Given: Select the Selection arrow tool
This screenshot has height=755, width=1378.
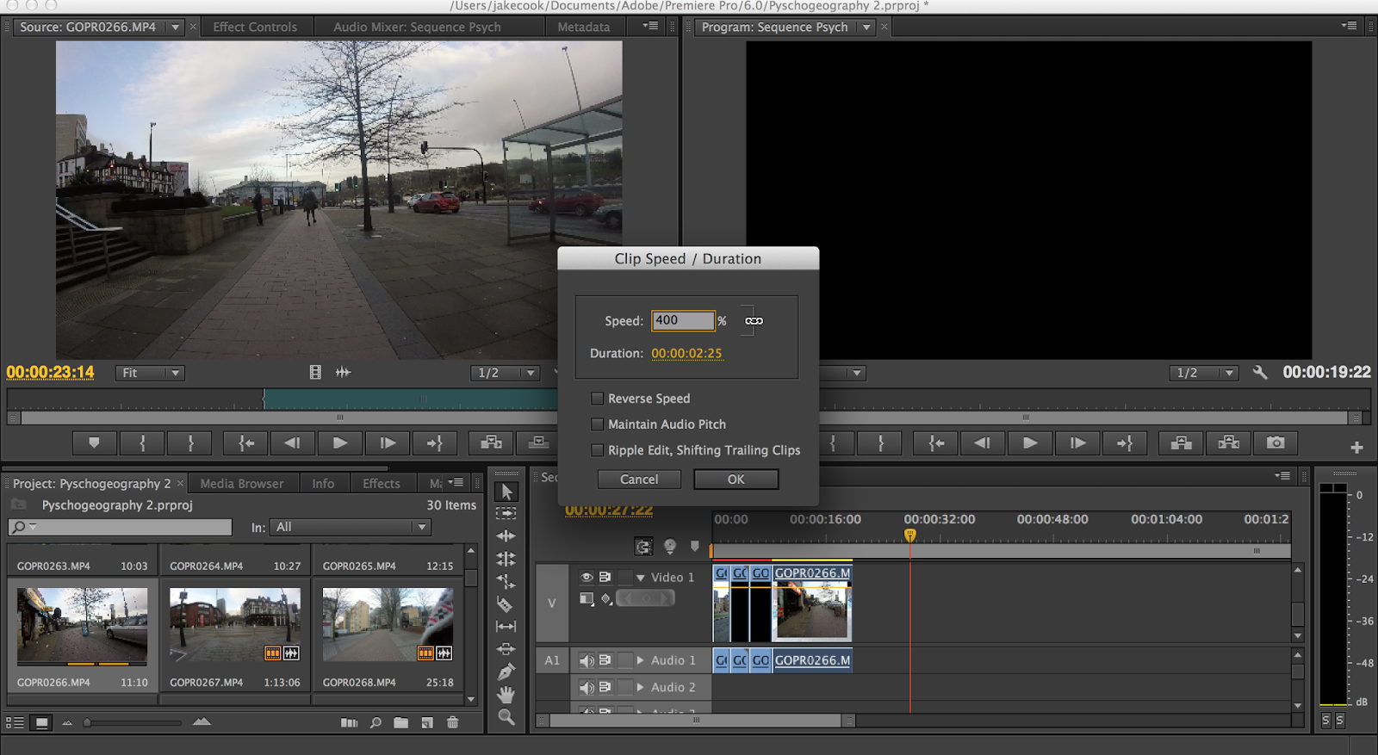Looking at the screenshot, I should click(506, 492).
